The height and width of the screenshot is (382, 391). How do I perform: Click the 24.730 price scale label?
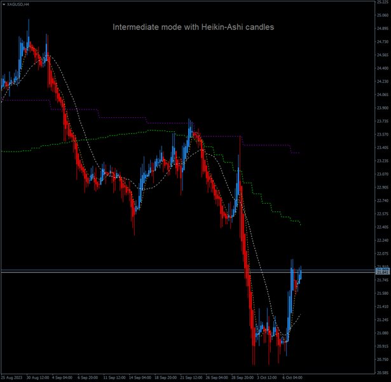click(x=383, y=41)
